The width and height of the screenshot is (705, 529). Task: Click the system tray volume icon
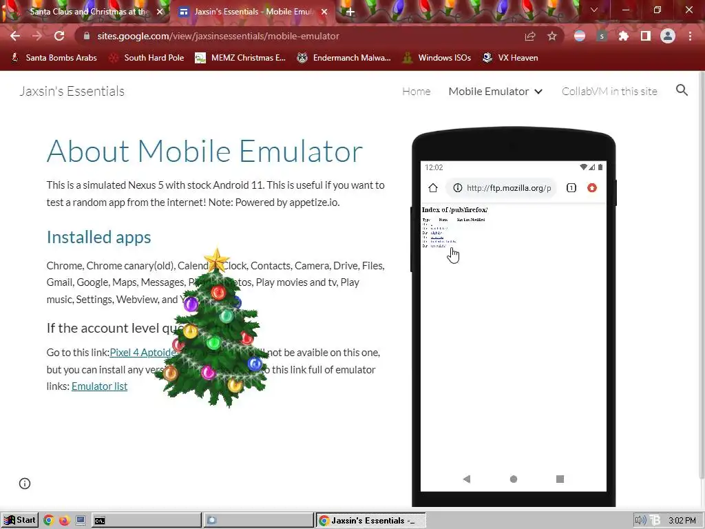640,521
